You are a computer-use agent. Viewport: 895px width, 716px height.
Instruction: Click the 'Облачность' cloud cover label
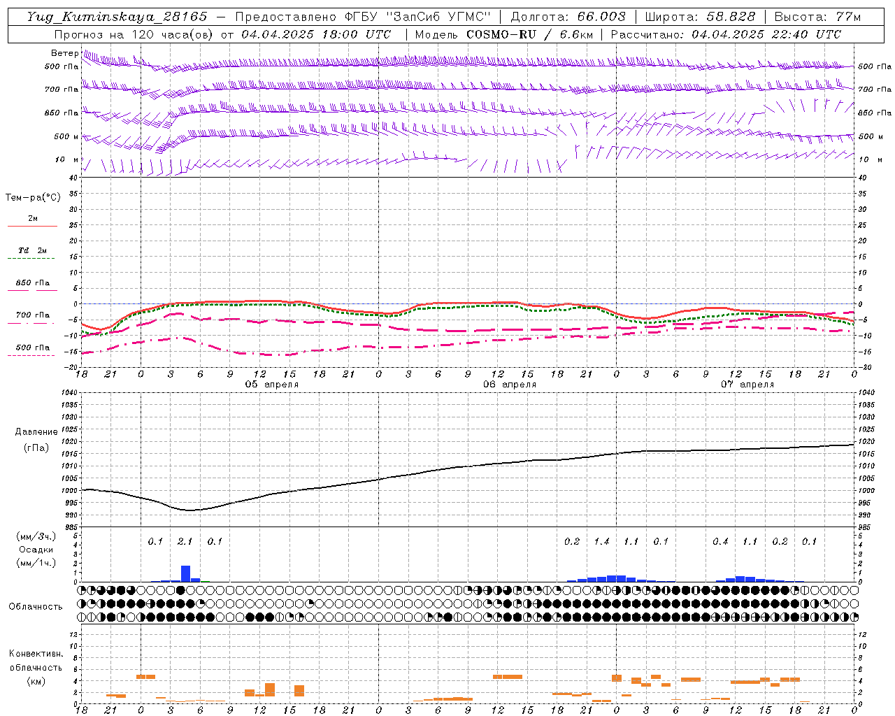click(36, 606)
